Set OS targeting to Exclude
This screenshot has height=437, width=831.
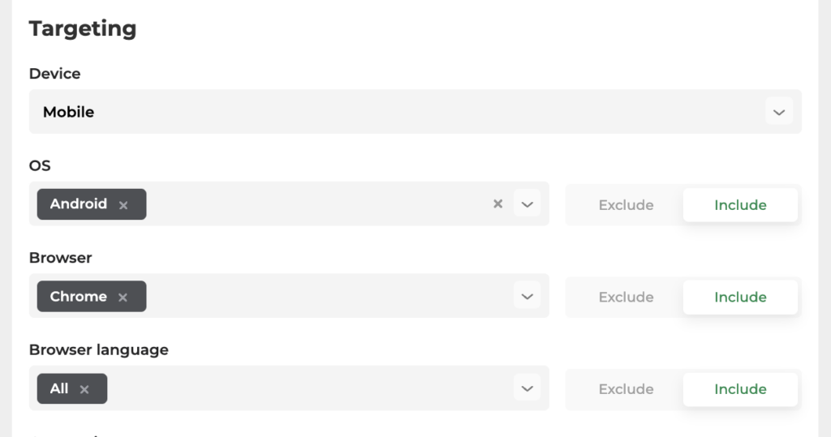coord(626,205)
